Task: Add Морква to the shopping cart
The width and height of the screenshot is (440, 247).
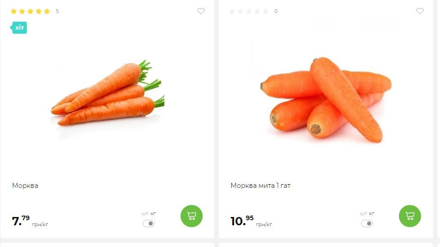Action: pos(192,216)
